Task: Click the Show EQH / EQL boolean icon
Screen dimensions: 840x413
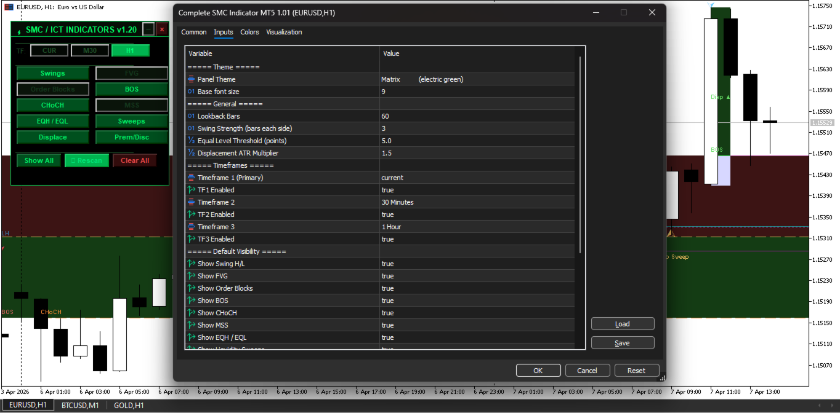Action: pos(191,337)
